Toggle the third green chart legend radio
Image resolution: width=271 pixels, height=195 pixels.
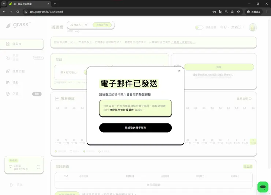[x=84, y=152]
